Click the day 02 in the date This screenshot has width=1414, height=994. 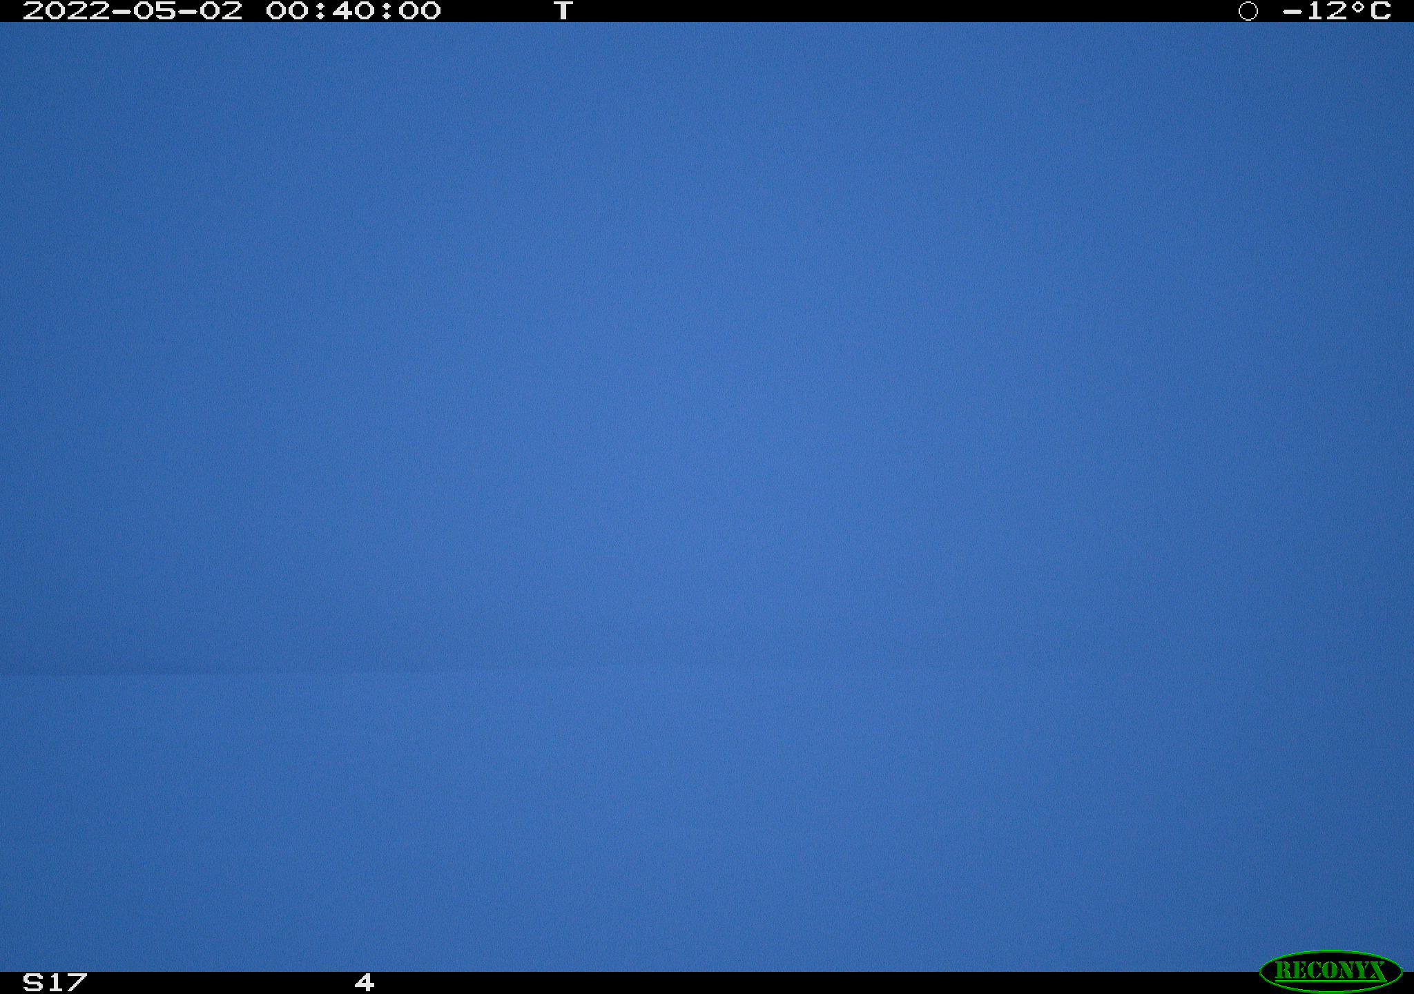click(221, 10)
